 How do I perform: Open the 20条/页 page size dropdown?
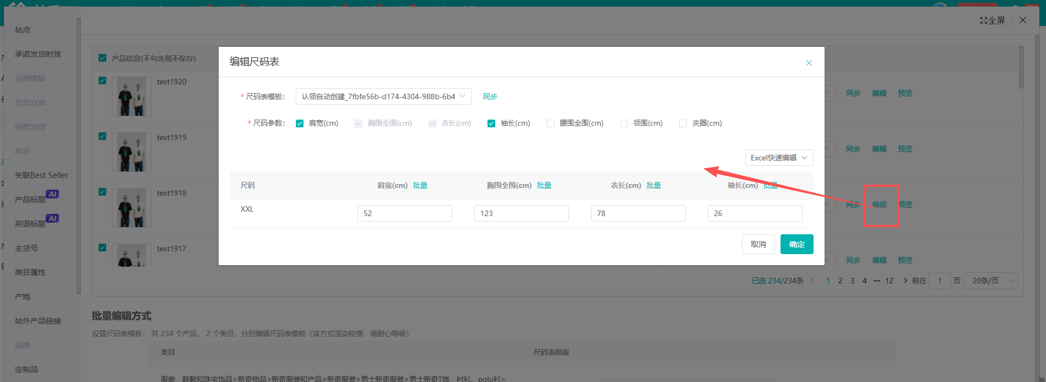990,281
